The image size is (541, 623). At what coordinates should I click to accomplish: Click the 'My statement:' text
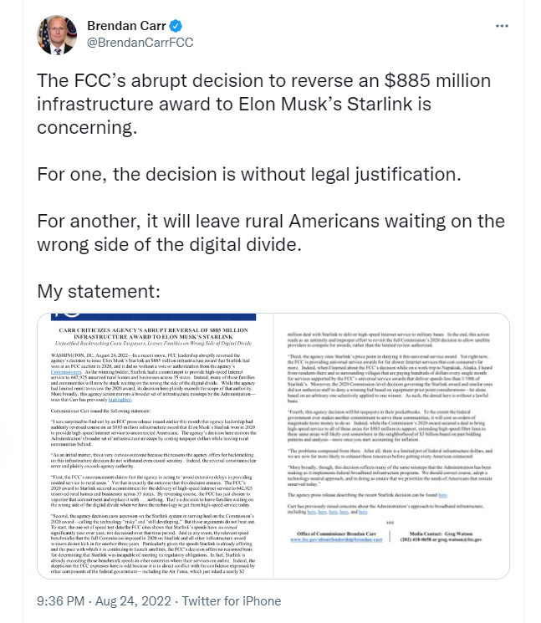tap(99, 291)
